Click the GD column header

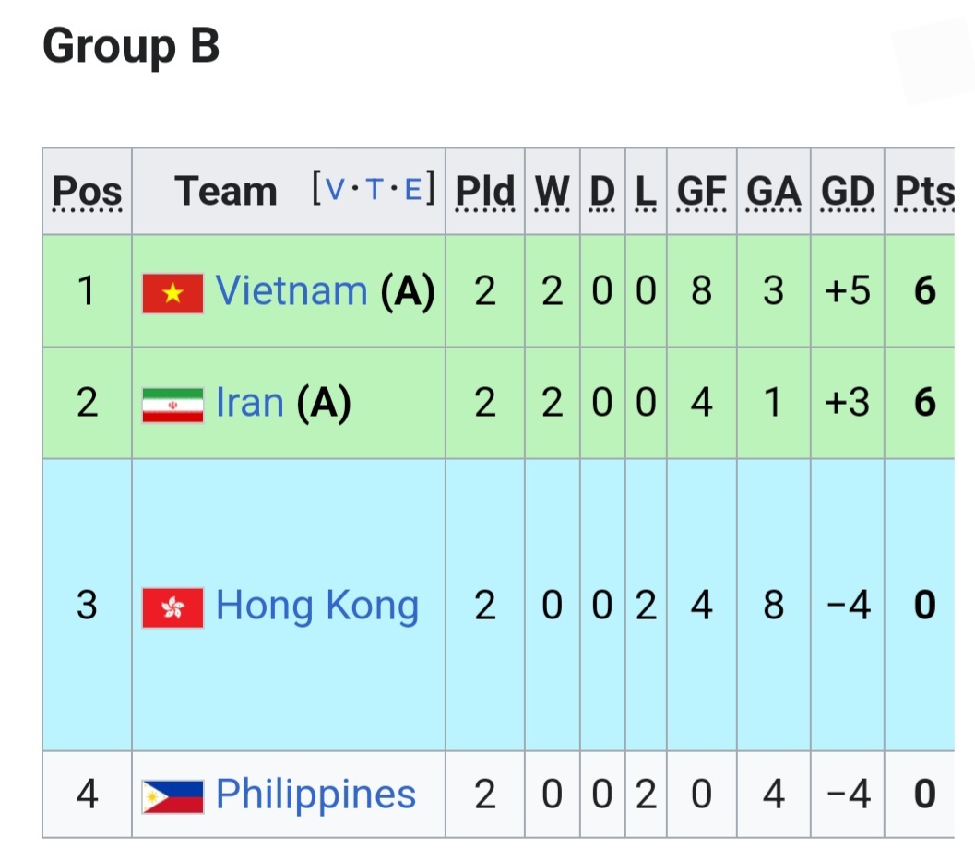tap(847, 192)
